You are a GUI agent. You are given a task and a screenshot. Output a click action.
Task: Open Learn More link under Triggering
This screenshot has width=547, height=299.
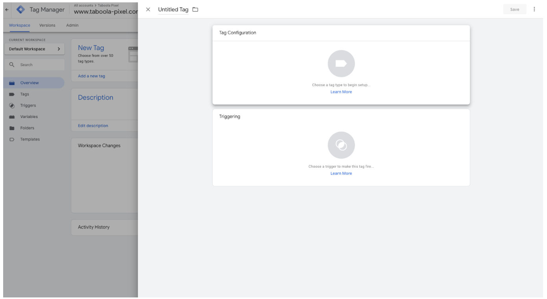pyautogui.click(x=341, y=173)
